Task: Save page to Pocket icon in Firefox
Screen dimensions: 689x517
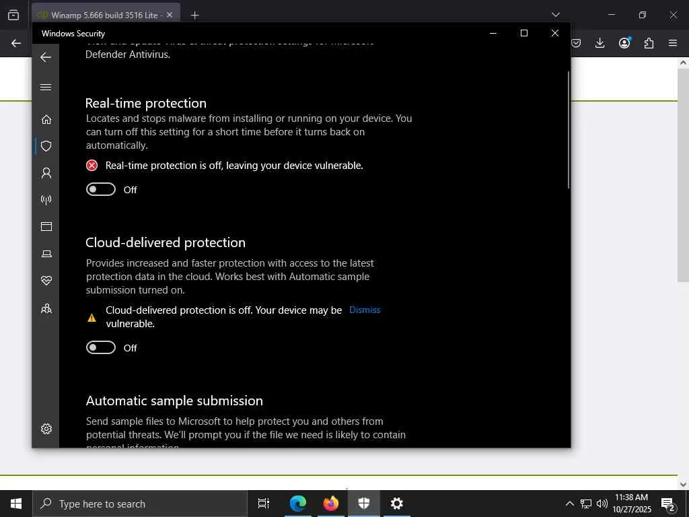Action: click(576, 43)
